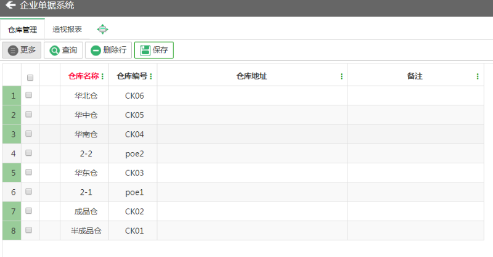This screenshot has width=493, height=257.
Task: Open the 备注 column options menu
Action: [x=477, y=76]
